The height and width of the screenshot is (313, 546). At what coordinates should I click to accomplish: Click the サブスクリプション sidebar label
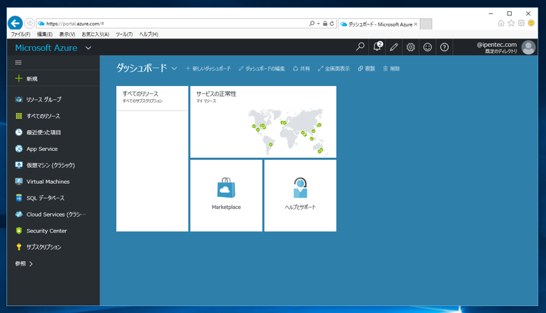coord(44,247)
